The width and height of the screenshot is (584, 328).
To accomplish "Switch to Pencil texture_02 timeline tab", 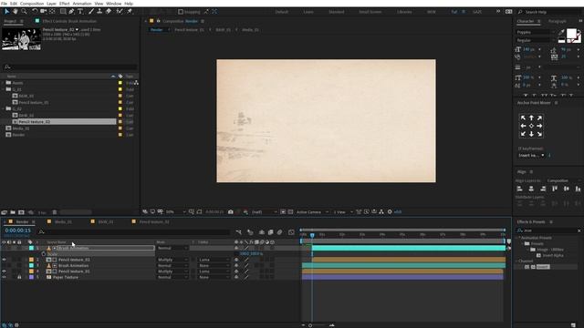I will point(154,221).
